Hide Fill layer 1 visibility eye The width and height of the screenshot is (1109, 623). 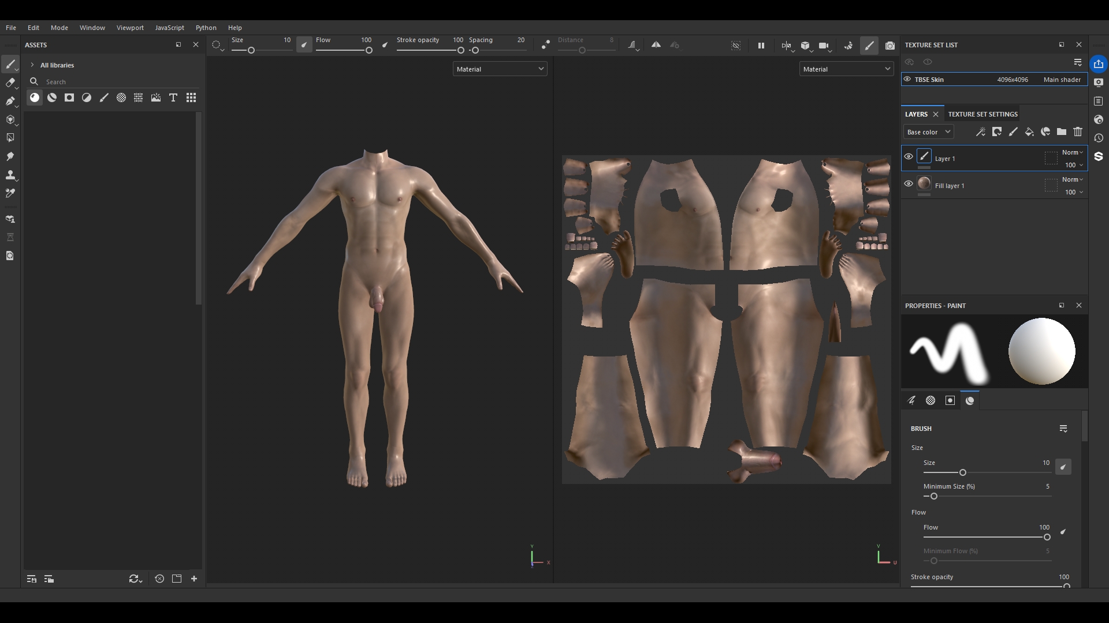[909, 183]
